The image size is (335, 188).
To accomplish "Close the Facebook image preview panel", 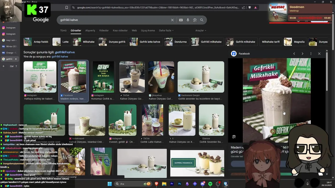I will click(319, 54).
